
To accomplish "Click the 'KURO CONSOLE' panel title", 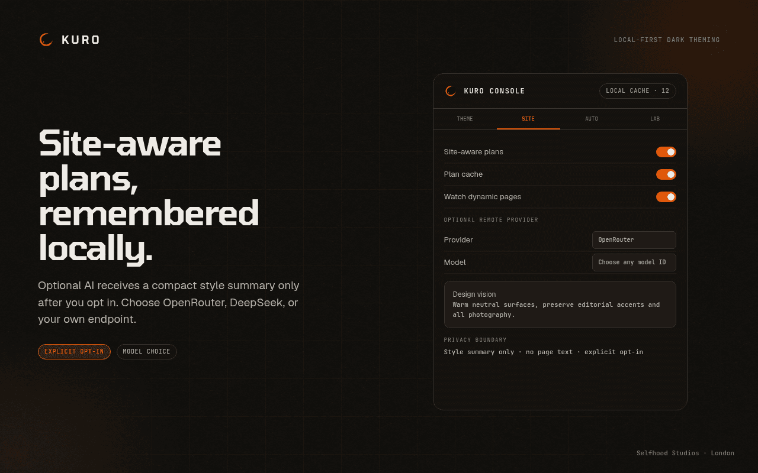I will (x=494, y=91).
